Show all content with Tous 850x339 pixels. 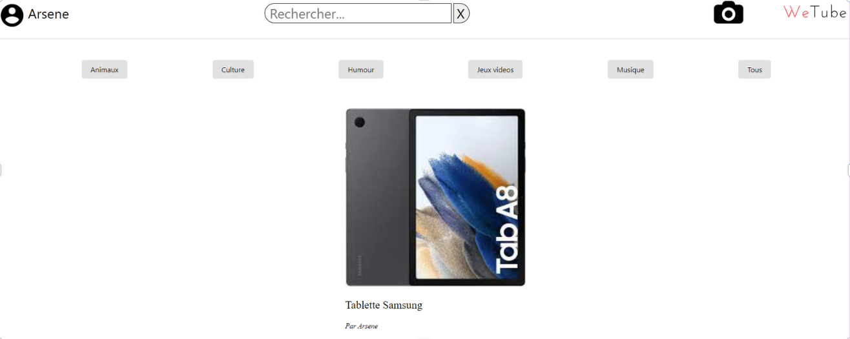[754, 70]
